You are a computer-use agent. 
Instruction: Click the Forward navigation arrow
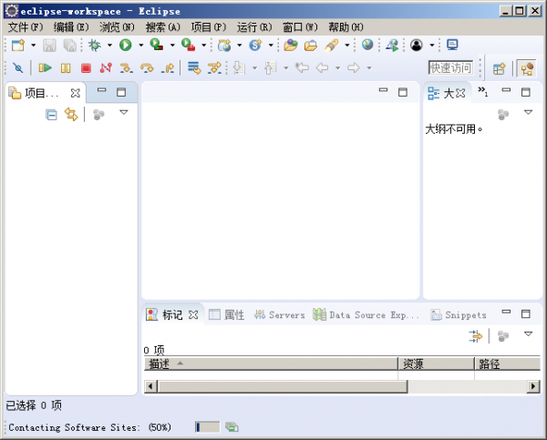[354, 67]
